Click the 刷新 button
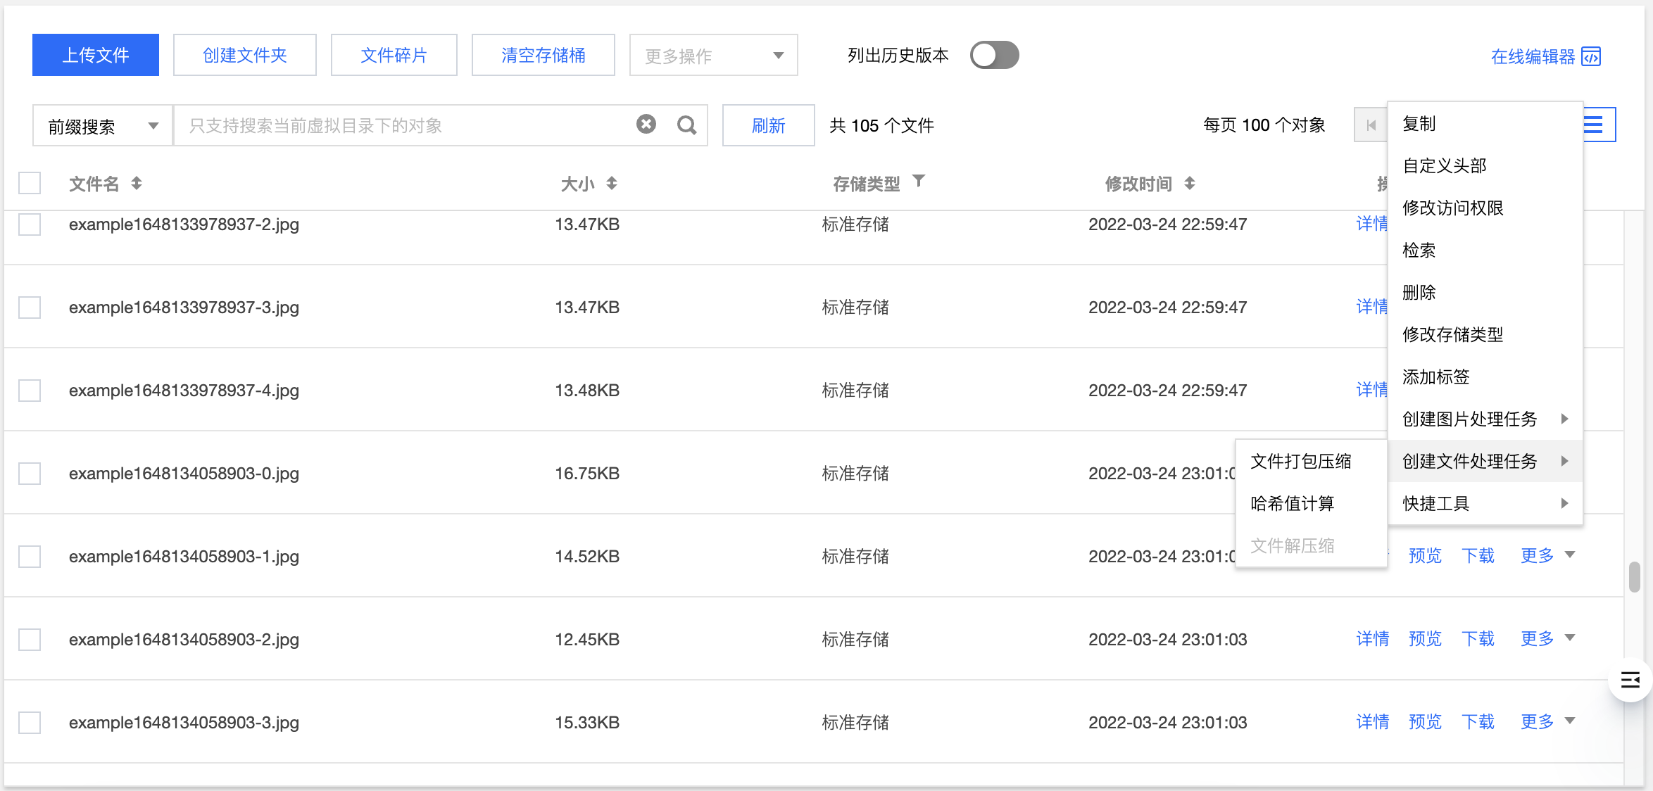This screenshot has height=791, width=1653. coord(768,125)
